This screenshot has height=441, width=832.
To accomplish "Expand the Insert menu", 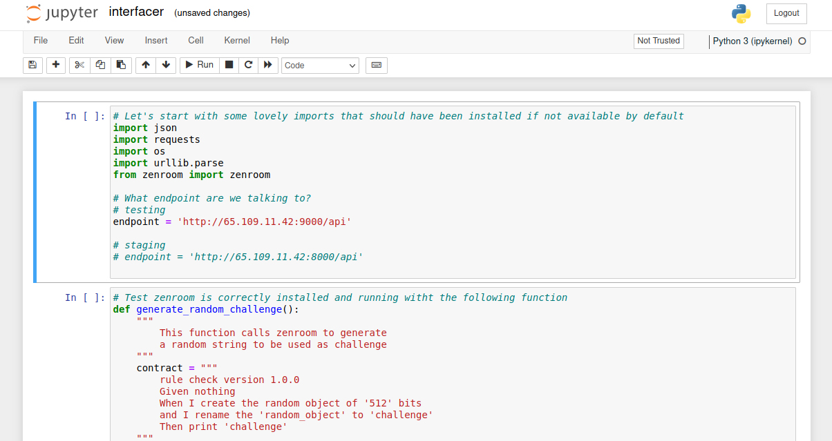I will click(156, 41).
